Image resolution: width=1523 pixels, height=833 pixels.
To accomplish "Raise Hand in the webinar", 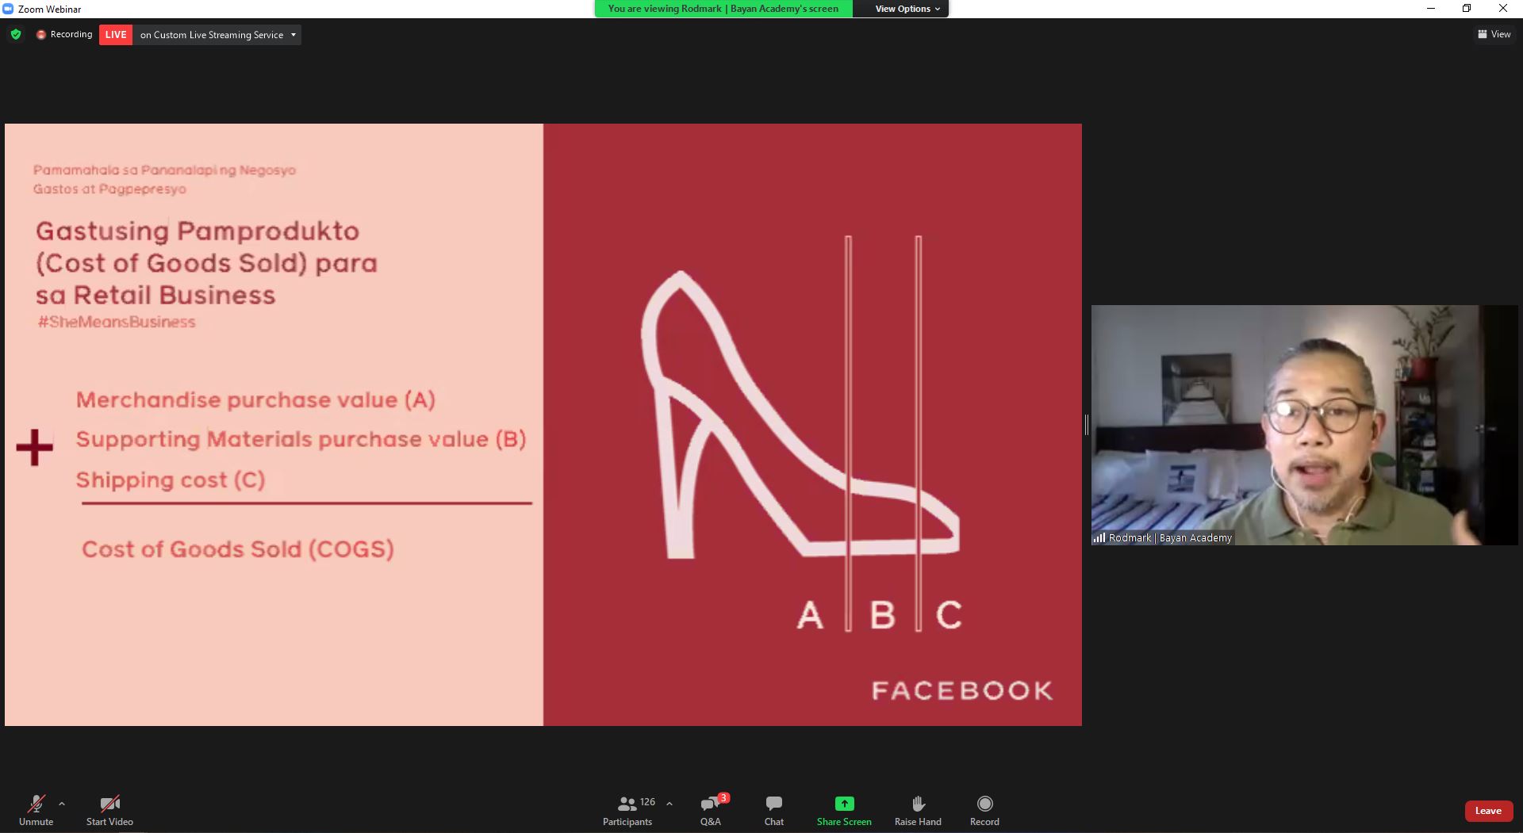I will click(x=918, y=810).
